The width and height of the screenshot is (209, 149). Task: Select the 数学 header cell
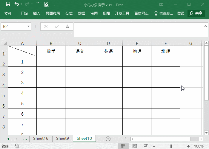51,51
